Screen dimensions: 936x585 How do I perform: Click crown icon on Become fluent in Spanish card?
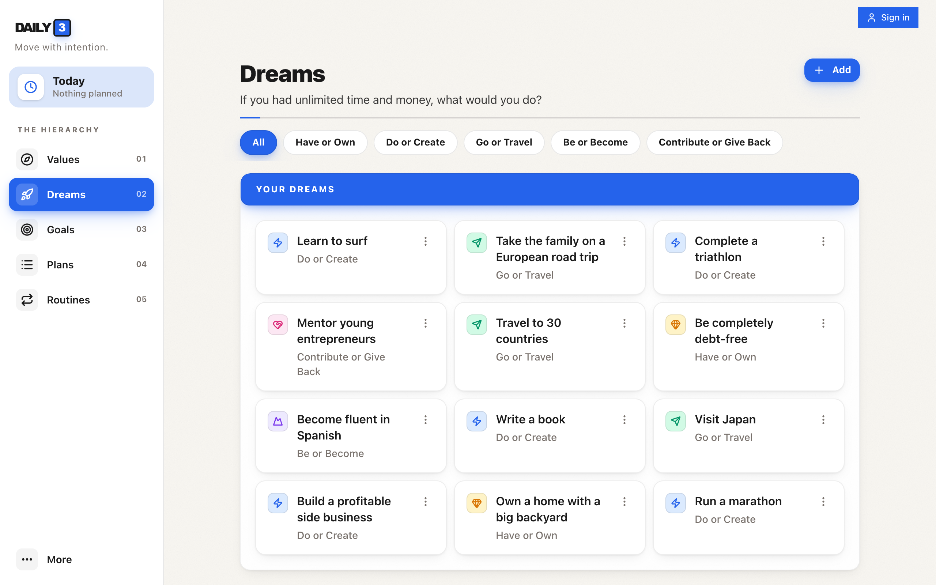278,421
